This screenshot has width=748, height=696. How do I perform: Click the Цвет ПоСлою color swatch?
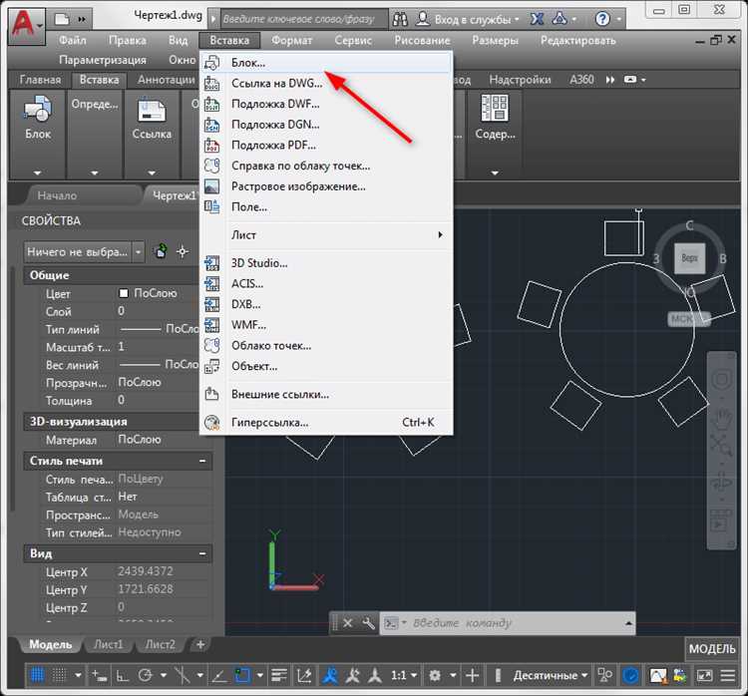[x=123, y=293]
